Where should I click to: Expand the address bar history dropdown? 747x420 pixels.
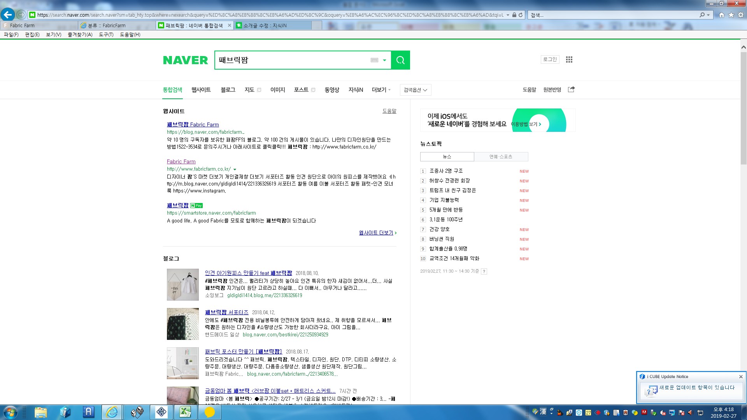coord(508,15)
